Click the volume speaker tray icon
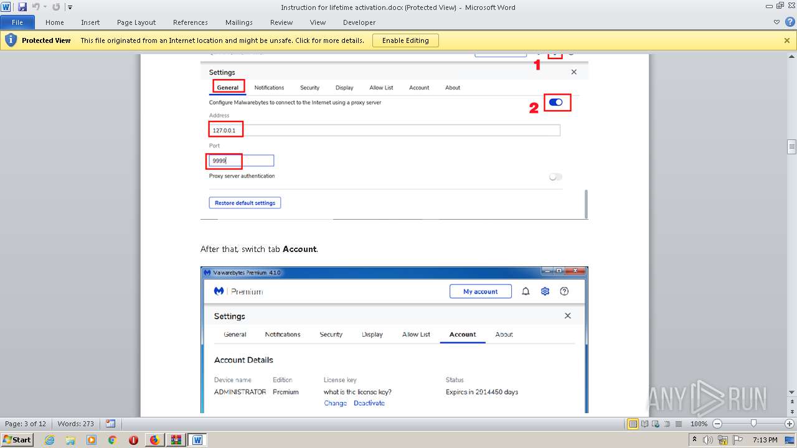The width and height of the screenshot is (797, 448). coord(708,440)
